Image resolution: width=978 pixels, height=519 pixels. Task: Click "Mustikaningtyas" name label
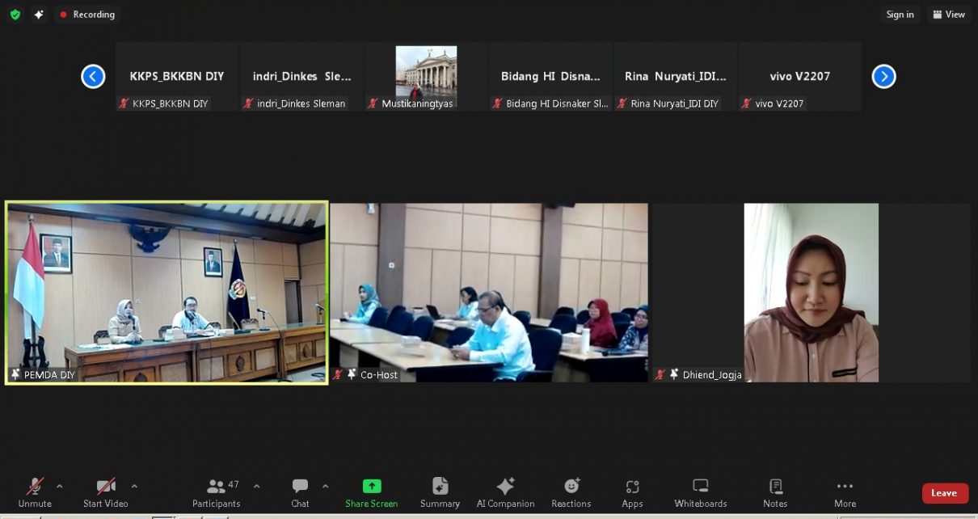coord(417,103)
